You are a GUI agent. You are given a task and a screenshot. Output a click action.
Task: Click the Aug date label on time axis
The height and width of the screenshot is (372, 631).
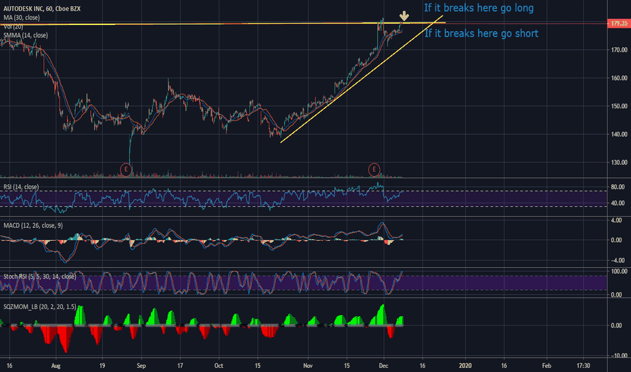pyautogui.click(x=56, y=365)
